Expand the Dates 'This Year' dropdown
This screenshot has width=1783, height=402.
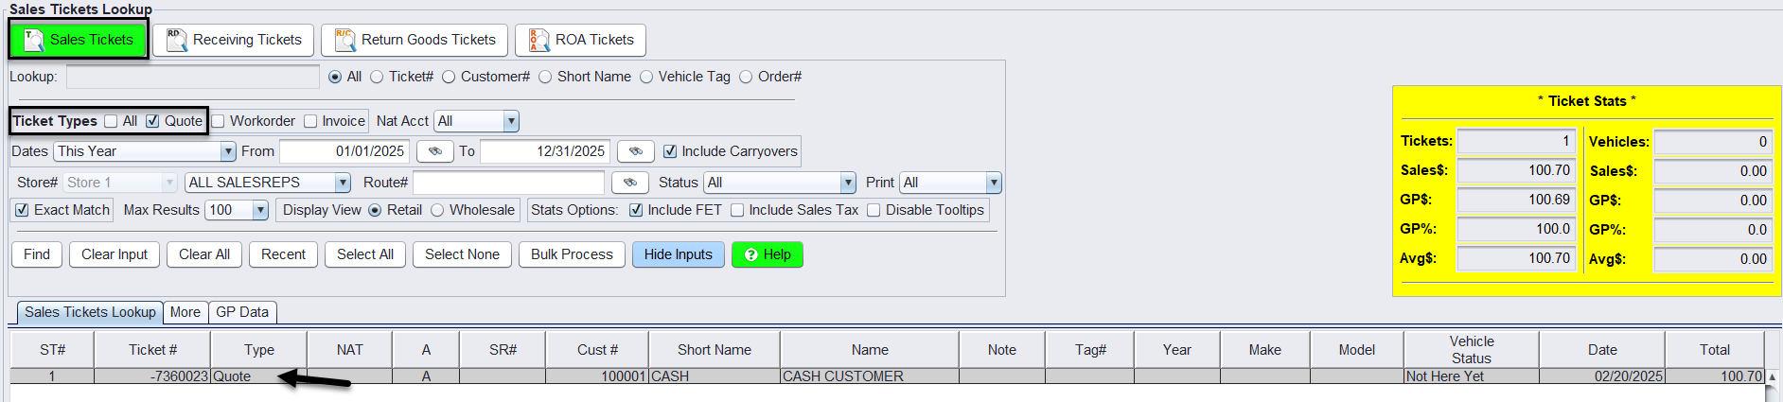(227, 151)
